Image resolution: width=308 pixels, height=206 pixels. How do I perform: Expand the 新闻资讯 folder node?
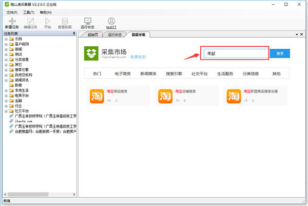(6, 80)
